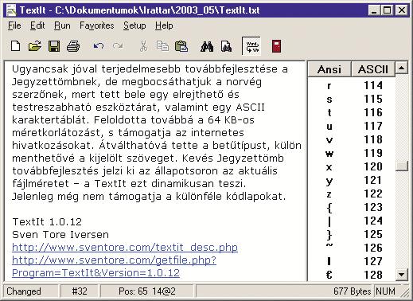413x301 pixels.
Task: Open the Run menu
Action: click(62, 25)
